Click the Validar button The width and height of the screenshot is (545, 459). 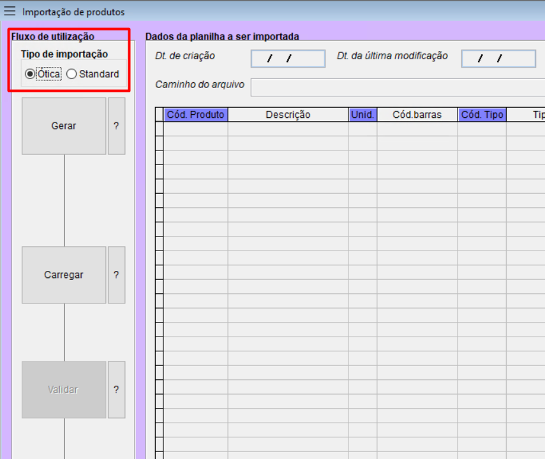[x=64, y=390]
